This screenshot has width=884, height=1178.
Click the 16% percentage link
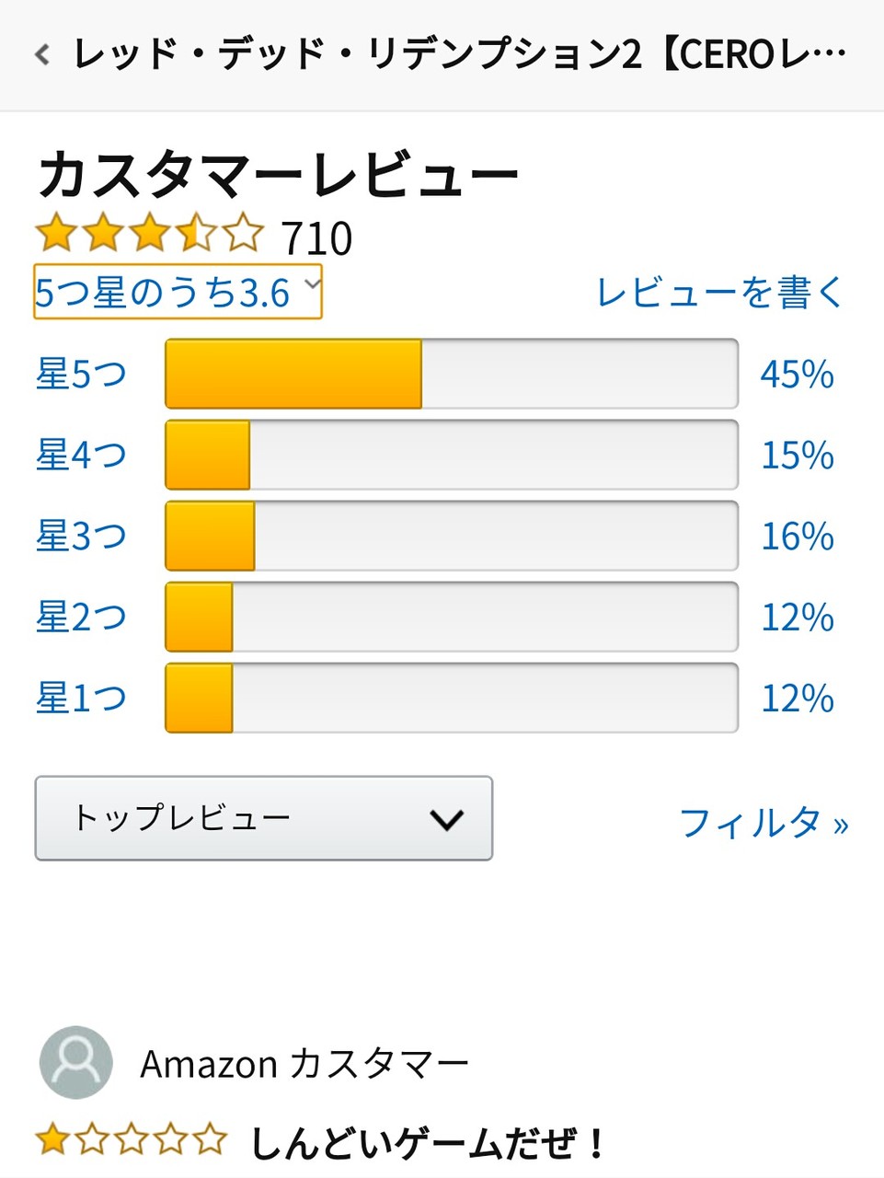click(x=797, y=537)
